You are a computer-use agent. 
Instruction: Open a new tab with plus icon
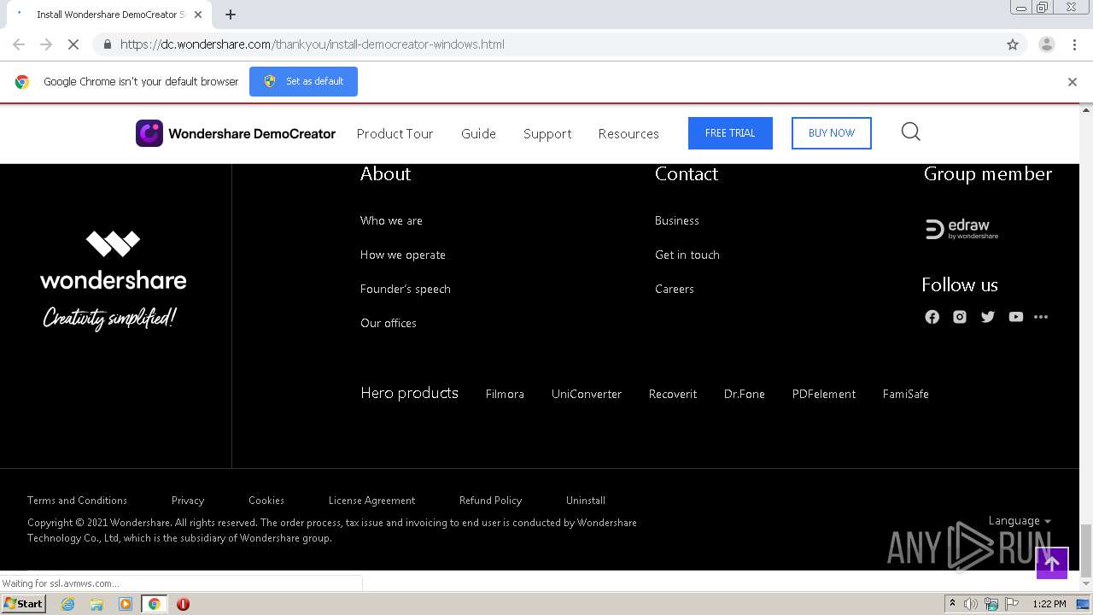click(x=231, y=15)
